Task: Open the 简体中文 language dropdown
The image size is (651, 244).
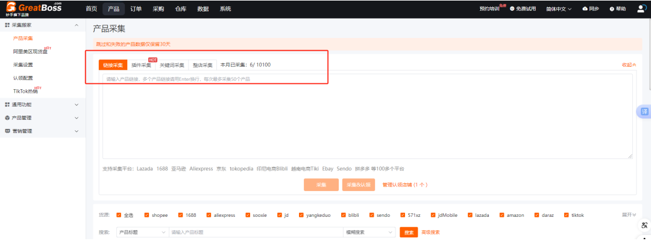Action: coord(558,9)
